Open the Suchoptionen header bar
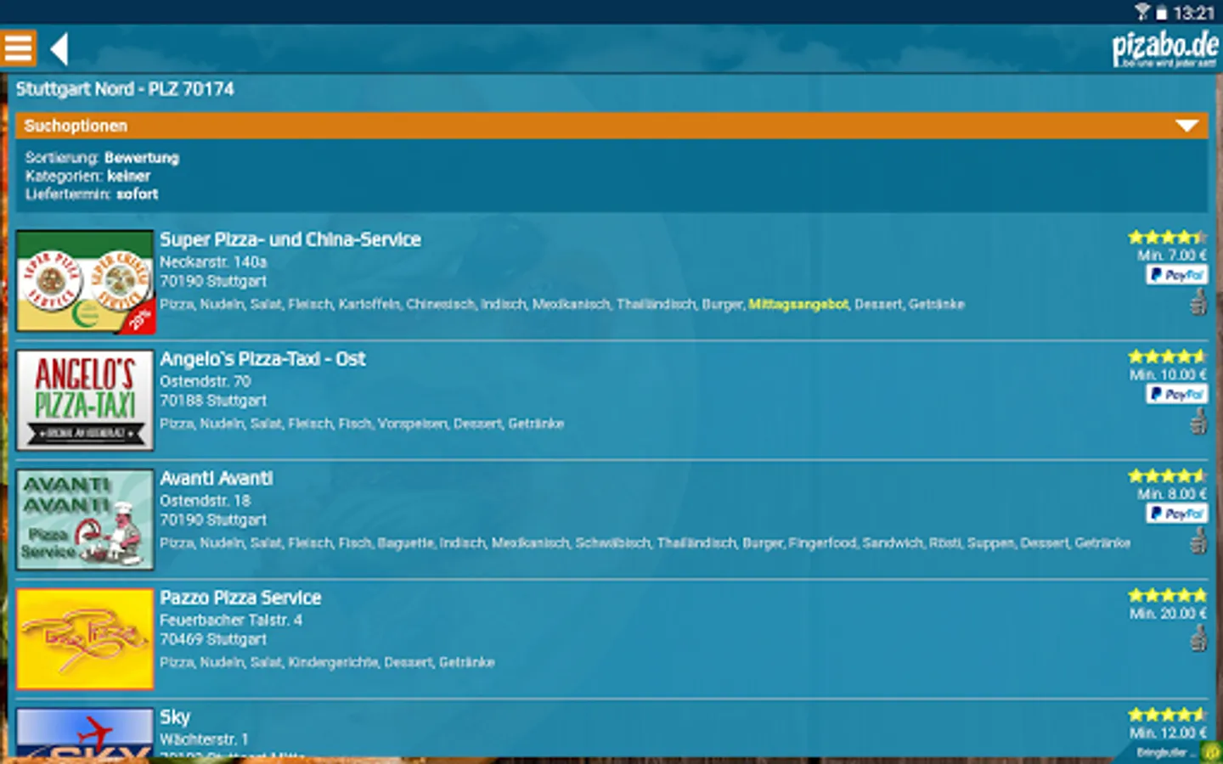This screenshot has width=1223, height=764. [x=611, y=126]
